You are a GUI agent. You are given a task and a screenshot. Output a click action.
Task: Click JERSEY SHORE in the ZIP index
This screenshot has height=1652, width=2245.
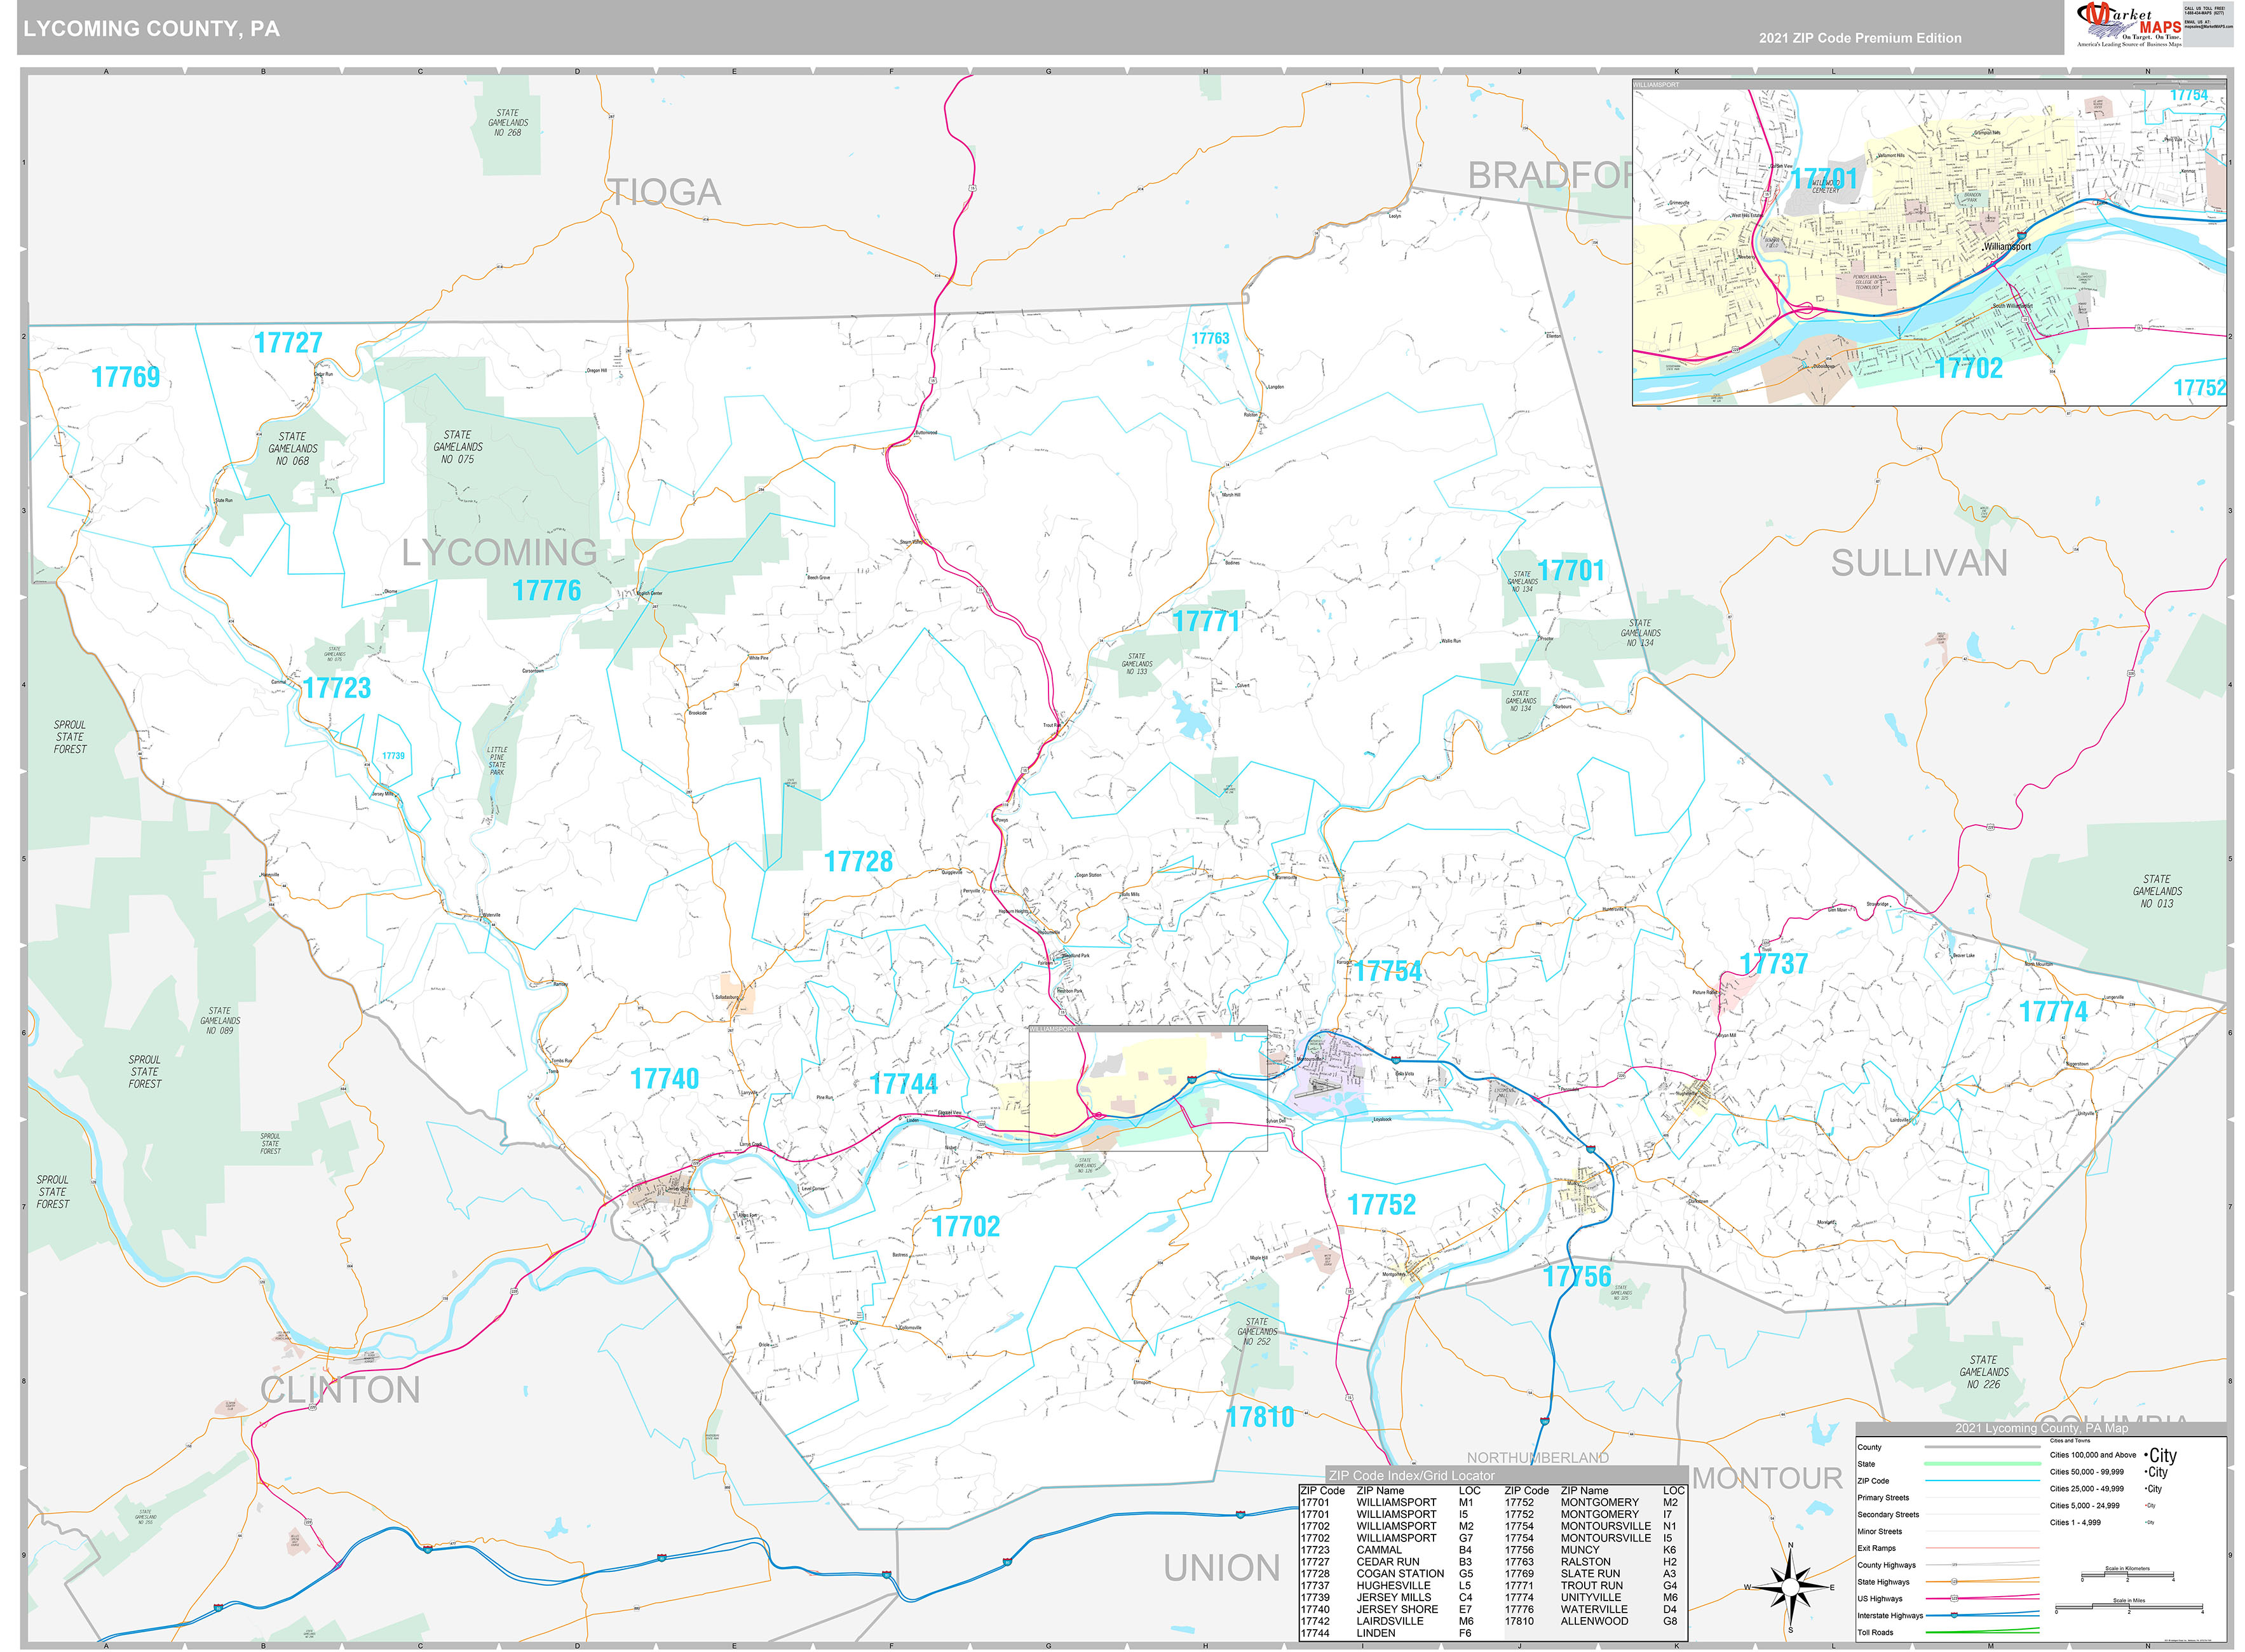[1397, 1610]
